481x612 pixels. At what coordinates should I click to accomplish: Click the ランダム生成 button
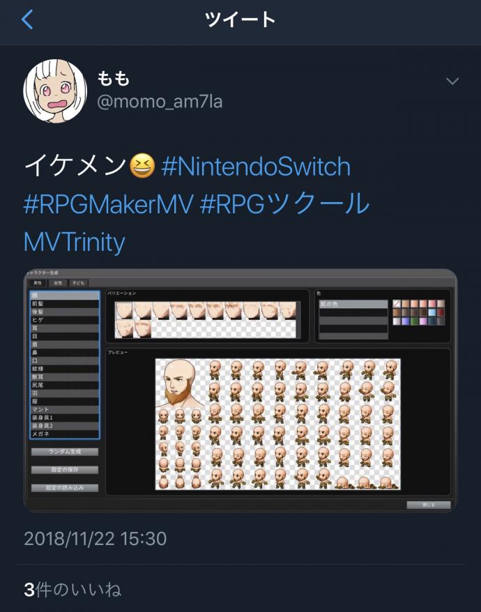pyautogui.click(x=65, y=452)
